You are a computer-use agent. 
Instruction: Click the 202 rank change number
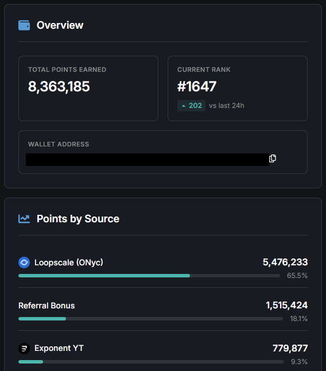pyautogui.click(x=195, y=106)
